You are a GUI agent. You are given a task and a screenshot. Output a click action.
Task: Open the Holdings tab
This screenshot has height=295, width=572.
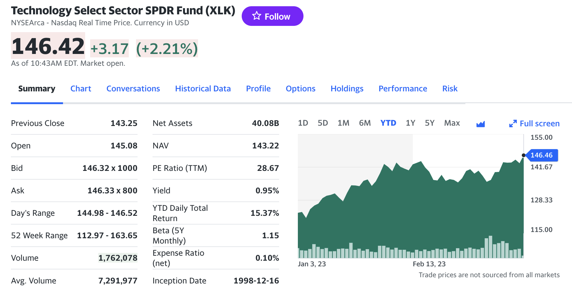[347, 89]
